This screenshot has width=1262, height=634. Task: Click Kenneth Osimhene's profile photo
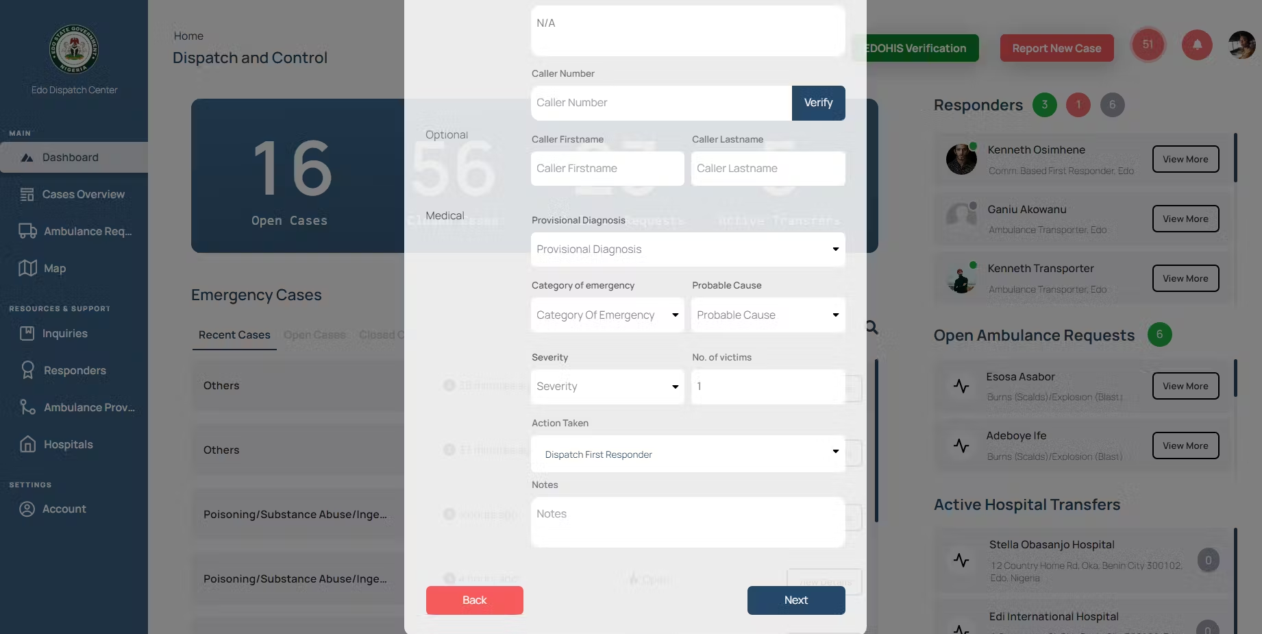click(x=961, y=159)
